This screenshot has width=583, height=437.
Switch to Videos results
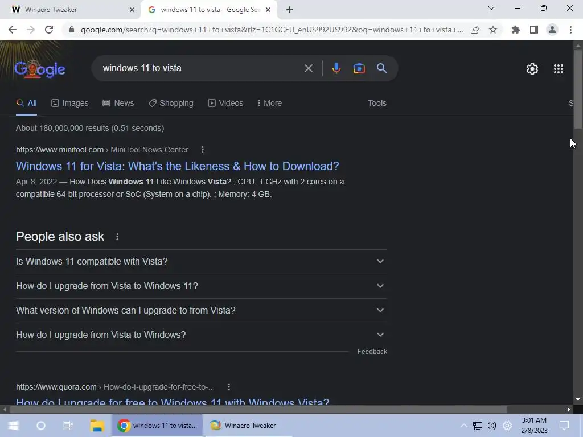tap(225, 104)
